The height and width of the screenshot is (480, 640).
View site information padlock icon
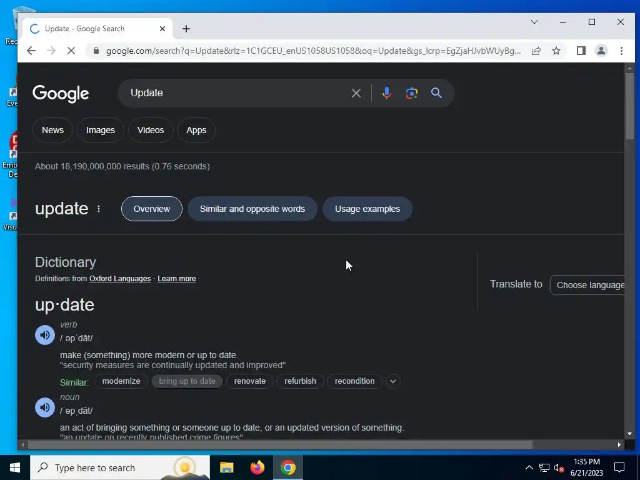(x=96, y=51)
